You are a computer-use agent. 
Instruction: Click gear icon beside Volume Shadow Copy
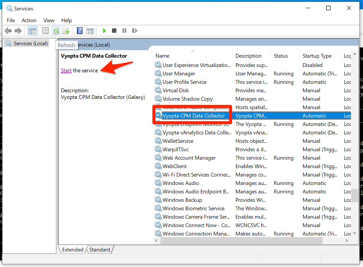(x=158, y=99)
